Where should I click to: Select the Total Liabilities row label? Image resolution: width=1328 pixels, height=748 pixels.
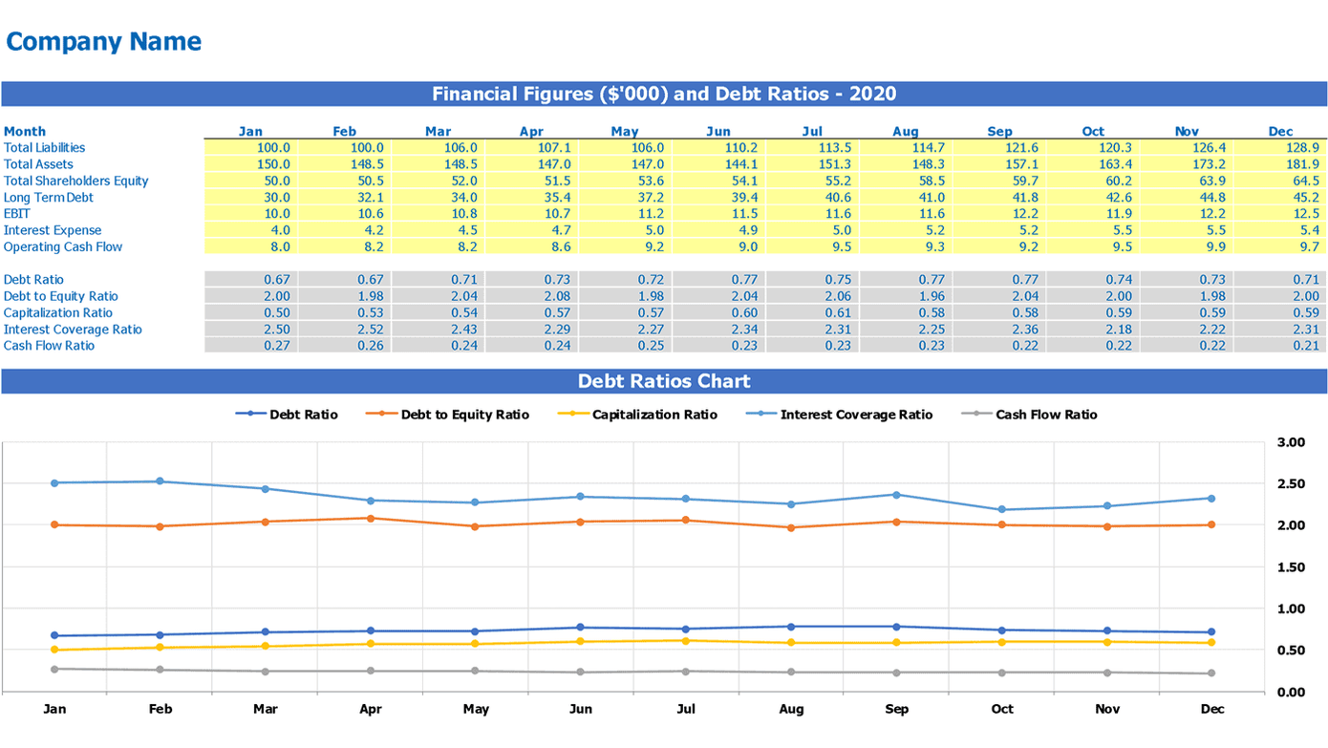coord(44,148)
